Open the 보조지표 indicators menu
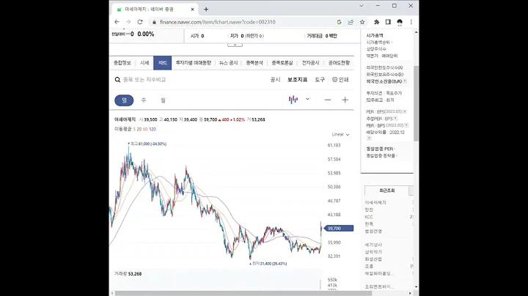The image size is (528, 296). click(297, 80)
